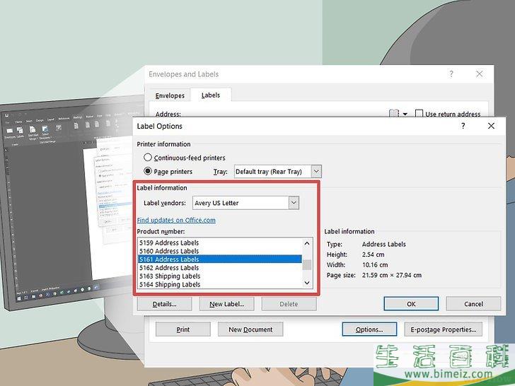The width and height of the screenshot is (515, 386).
Task: Click Envelopes and Labels help icon
Action: pyautogui.click(x=451, y=74)
